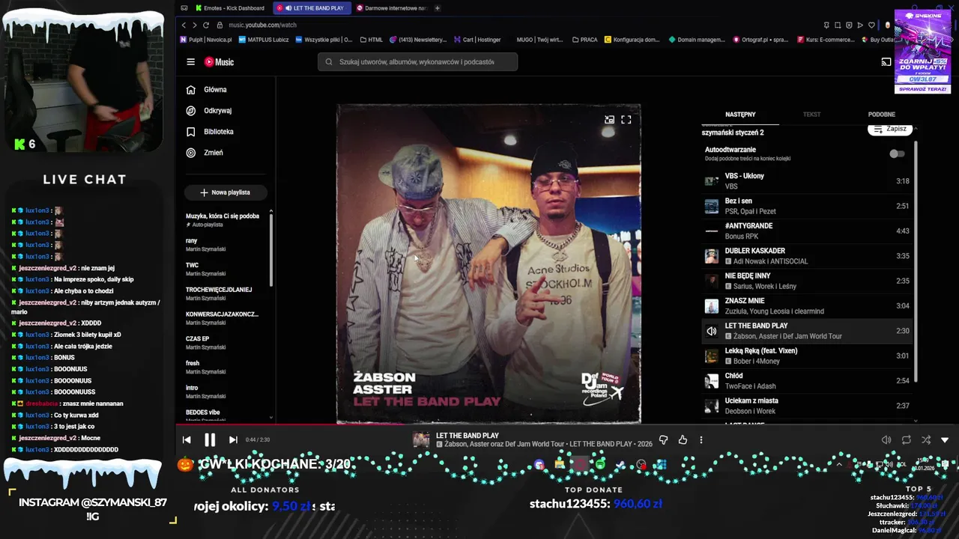Open Pulpit | Navoica.pl bookmark

[206, 40]
